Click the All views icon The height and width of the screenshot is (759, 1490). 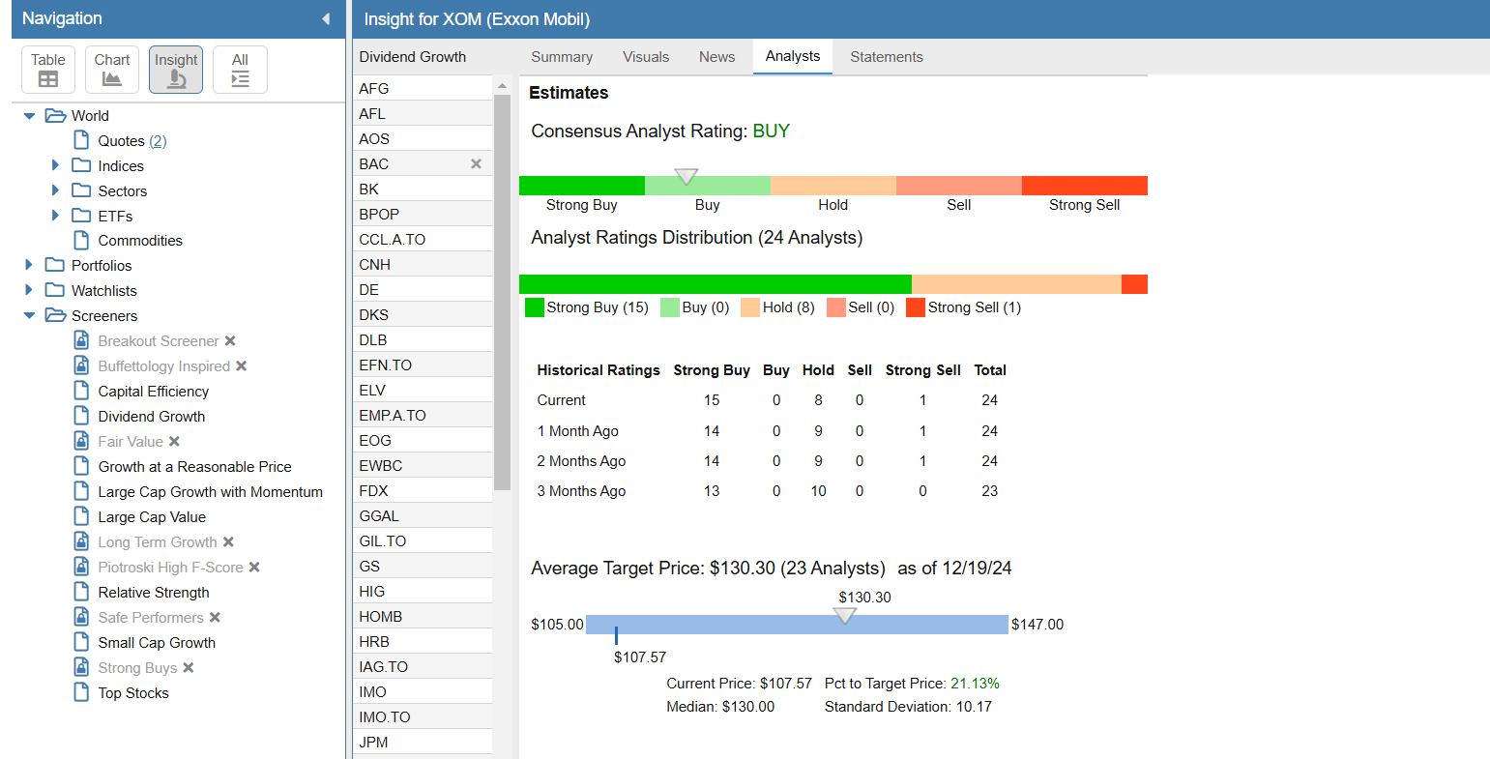[x=240, y=70]
